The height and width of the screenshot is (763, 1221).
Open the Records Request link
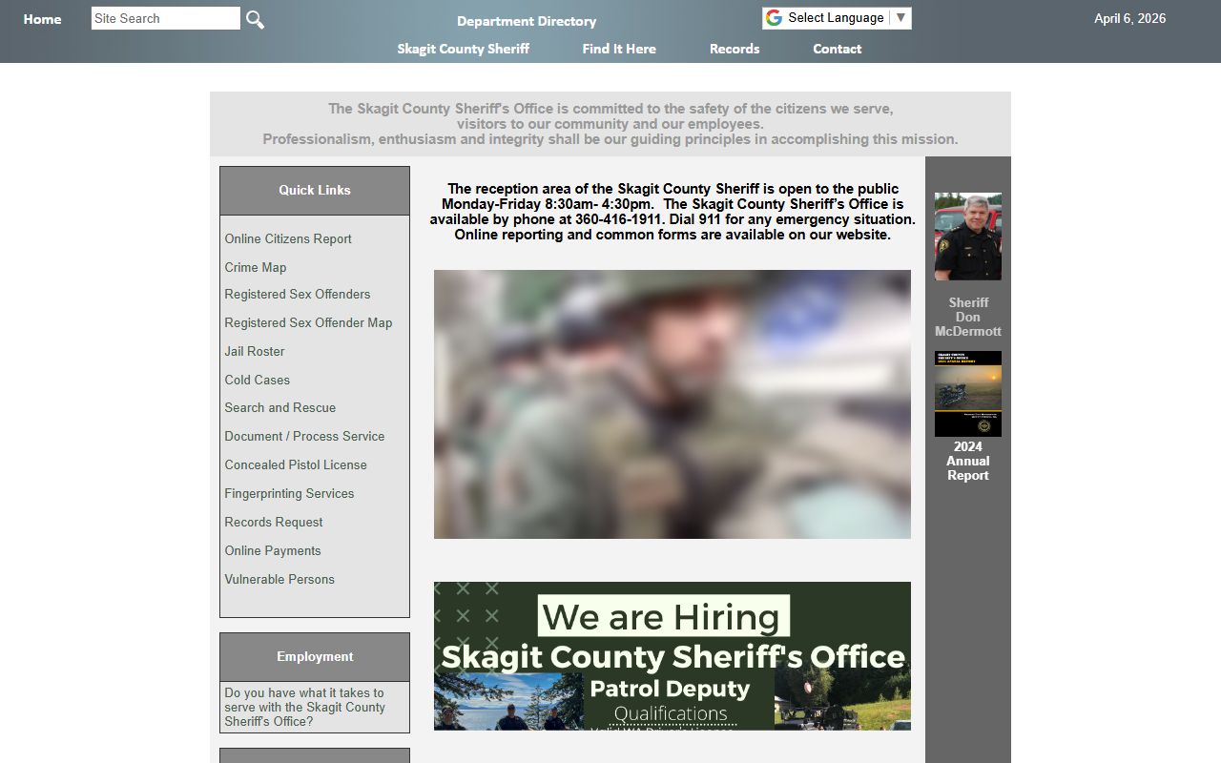pyautogui.click(x=274, y=522)
